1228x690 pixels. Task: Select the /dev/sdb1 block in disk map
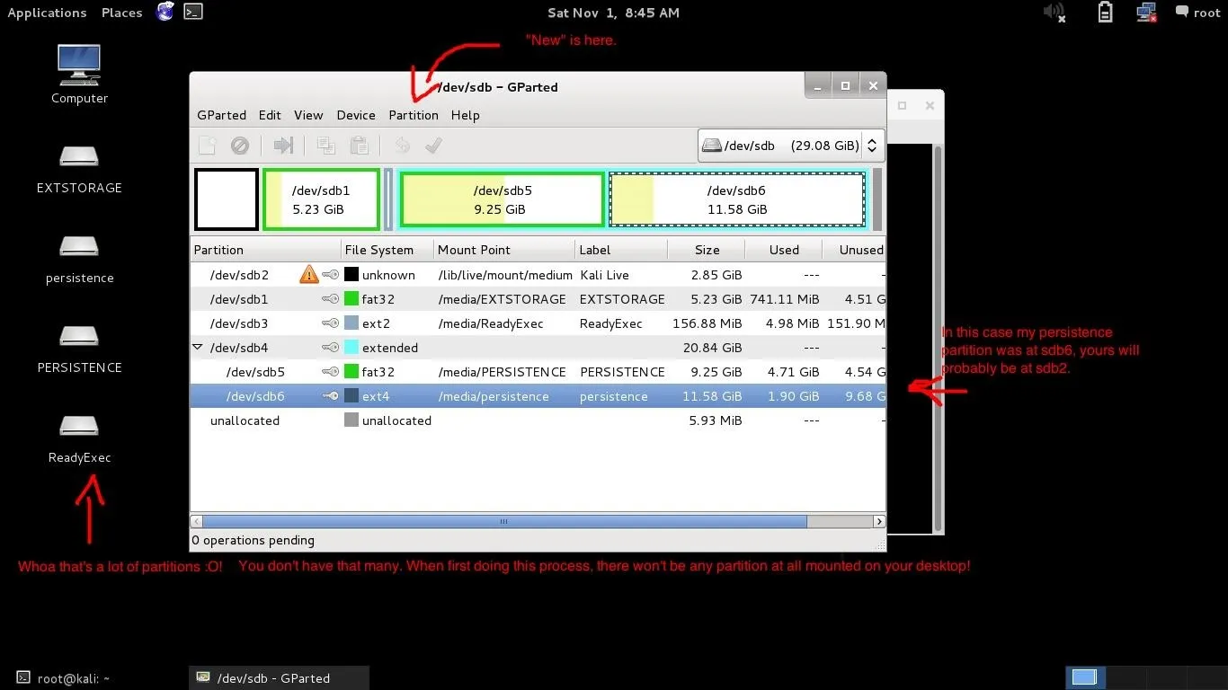point(321,199)
